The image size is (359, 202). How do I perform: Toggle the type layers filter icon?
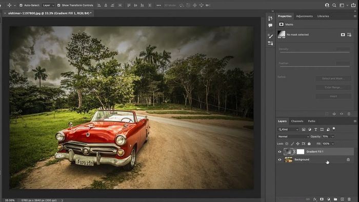click(x=316, y=130)
